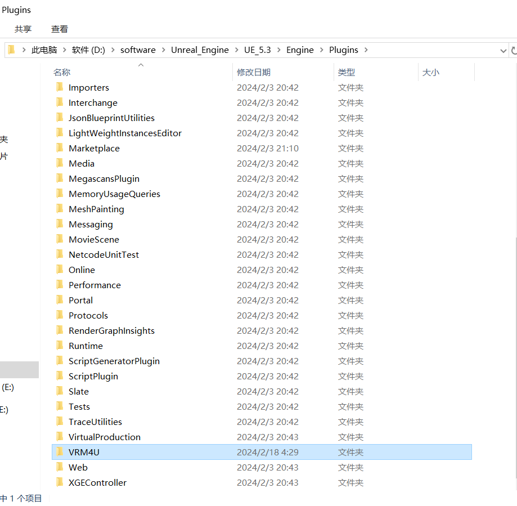Click the VRM4U folder icon
Screen dimensions: 517x506
click(x=60, y=451)
